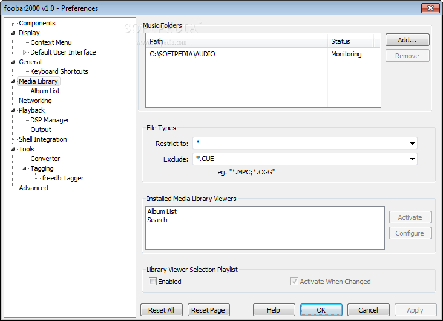Select Media Library tree item

(x=38, y=81)
